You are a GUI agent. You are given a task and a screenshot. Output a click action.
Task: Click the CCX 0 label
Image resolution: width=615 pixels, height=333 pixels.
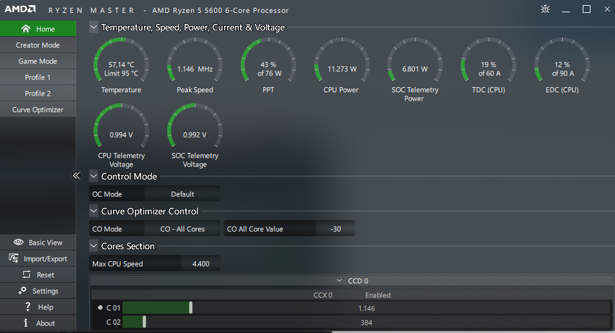[x=323, y=295]
